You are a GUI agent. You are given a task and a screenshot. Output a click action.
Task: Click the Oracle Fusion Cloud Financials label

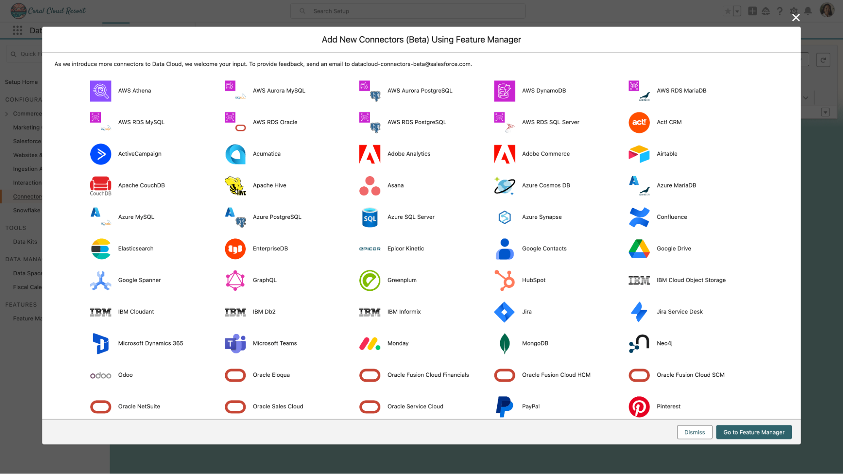[428, 375]
